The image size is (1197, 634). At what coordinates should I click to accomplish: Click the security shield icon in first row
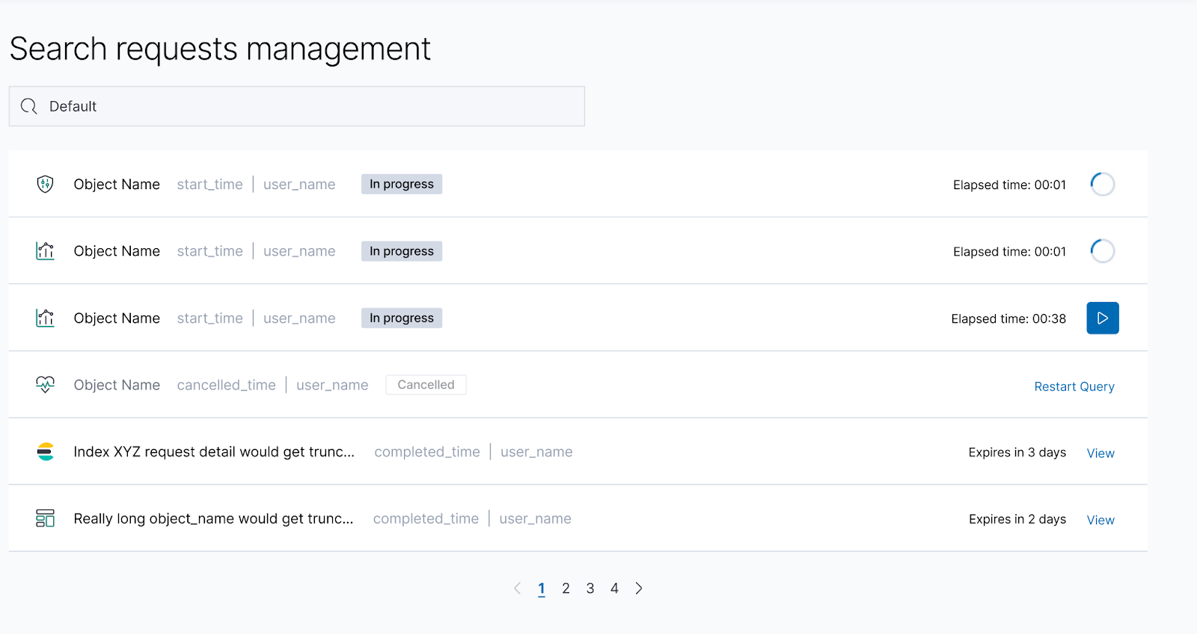[x=45, y=184]
